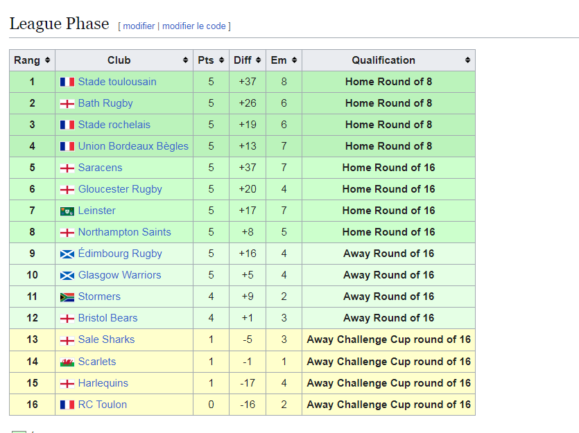Open Bristol Bears club page
This screenshot has width=579, height=433.
point(107,318)
